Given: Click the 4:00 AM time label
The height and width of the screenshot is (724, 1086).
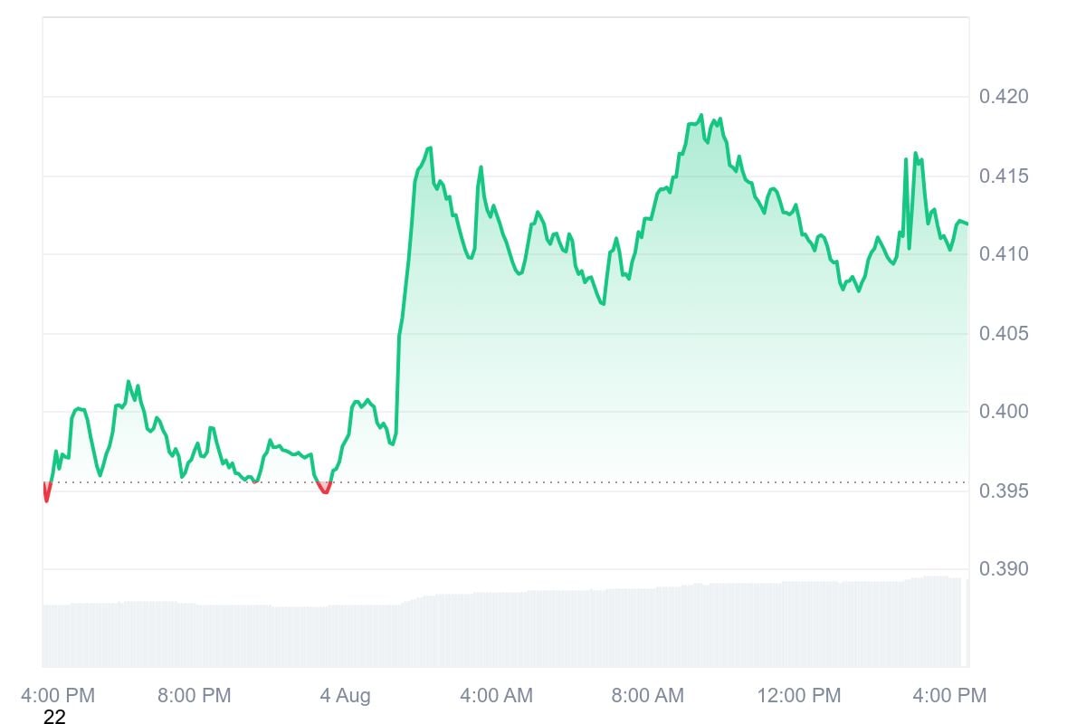Looking at the screenshot, I should [x=496, y=696].
